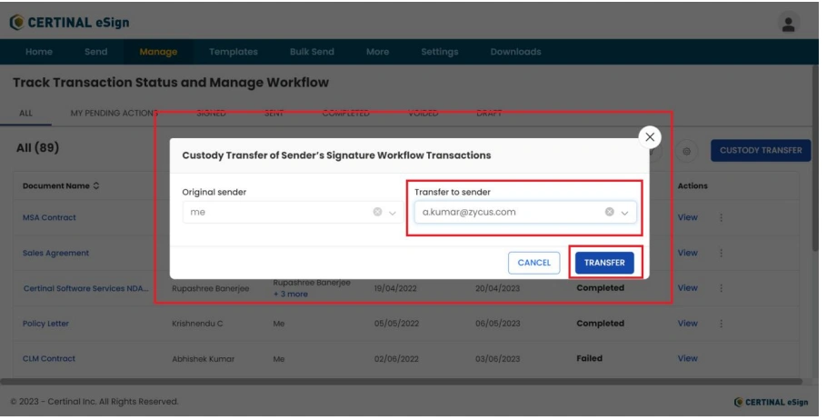
Task: Open the Manage menu
Action: point(158,52)
